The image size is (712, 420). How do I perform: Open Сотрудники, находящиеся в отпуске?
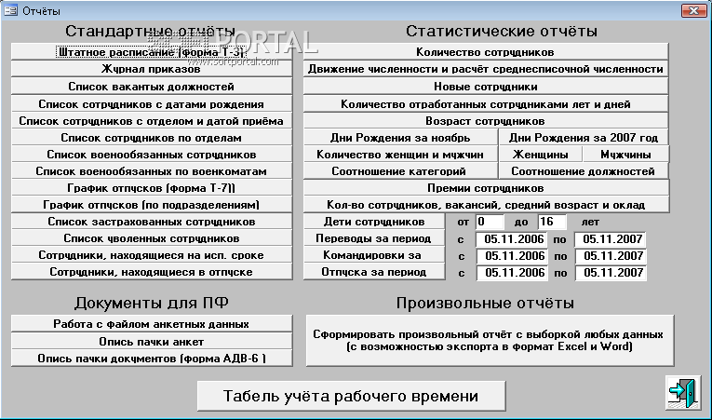point(152,272)
